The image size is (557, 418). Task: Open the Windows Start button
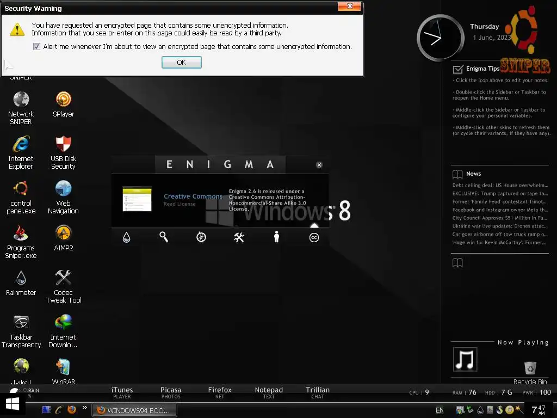13,404
